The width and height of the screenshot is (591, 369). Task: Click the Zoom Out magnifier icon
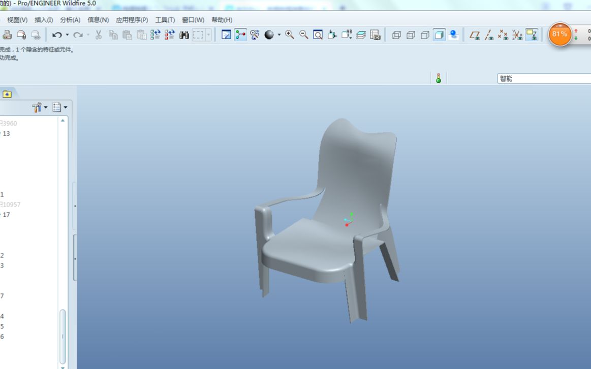pyautogui.click(x=304, y=35)
